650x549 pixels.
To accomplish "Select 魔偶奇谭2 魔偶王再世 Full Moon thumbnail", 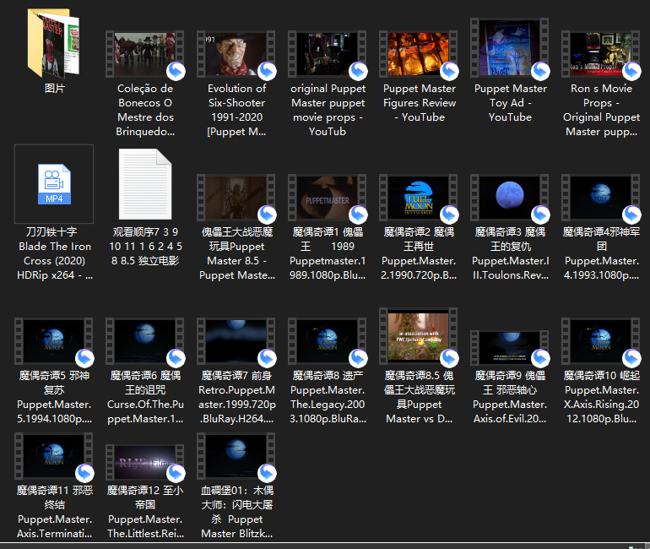I will (418, 198).
